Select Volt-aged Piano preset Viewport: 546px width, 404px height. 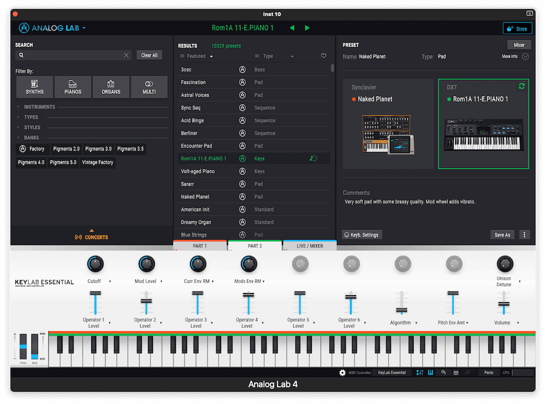point(254,171)
